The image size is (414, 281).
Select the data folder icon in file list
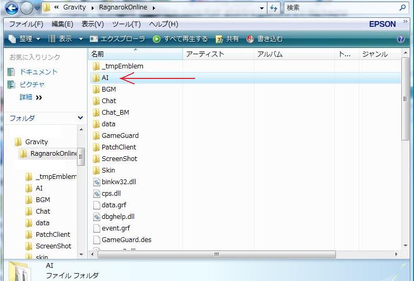coord(96,124)
